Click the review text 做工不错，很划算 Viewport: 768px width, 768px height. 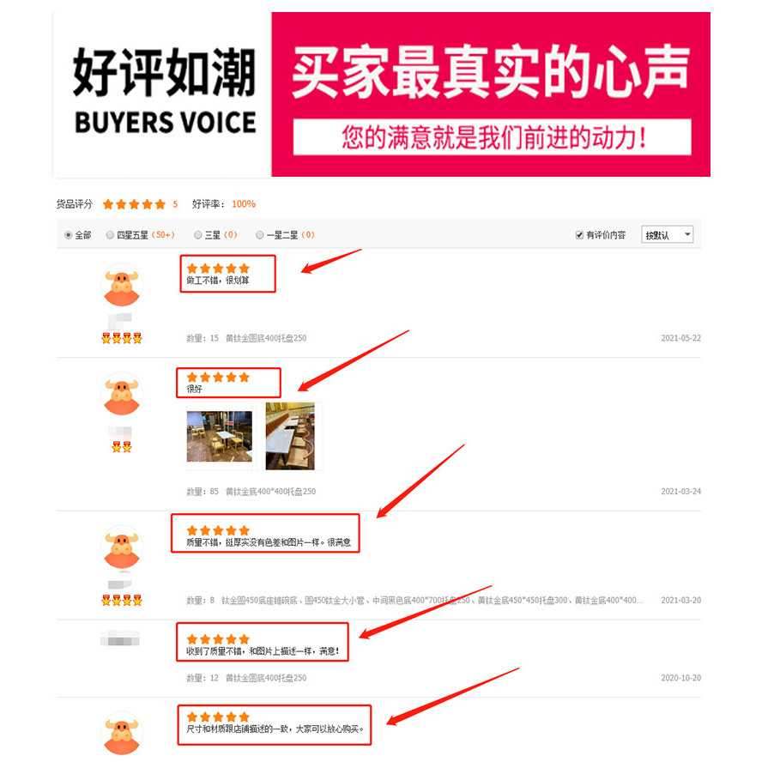click(x=217, y=281)
